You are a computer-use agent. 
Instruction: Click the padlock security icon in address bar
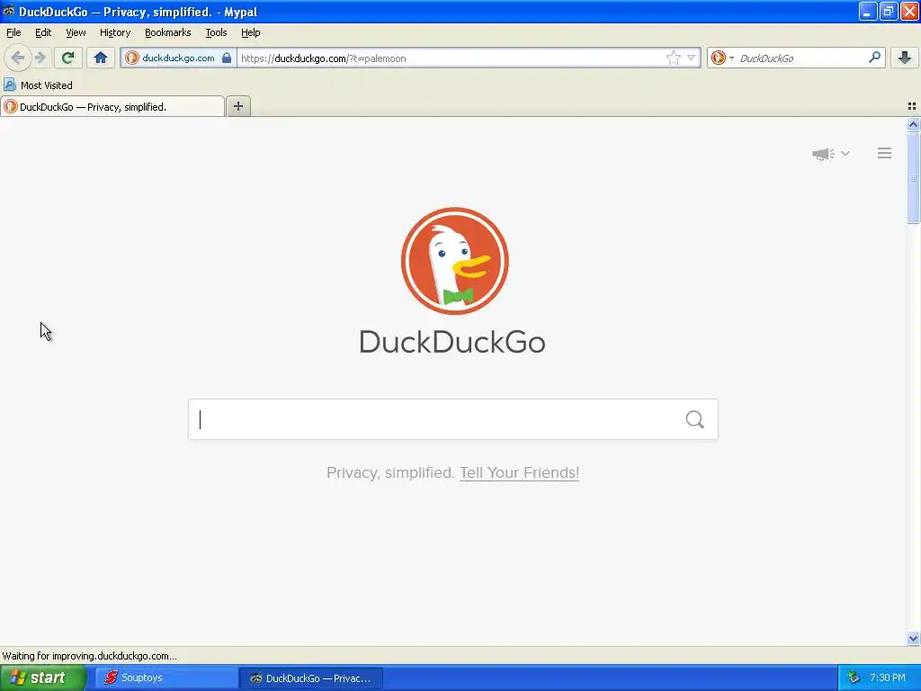coord(226,58)
